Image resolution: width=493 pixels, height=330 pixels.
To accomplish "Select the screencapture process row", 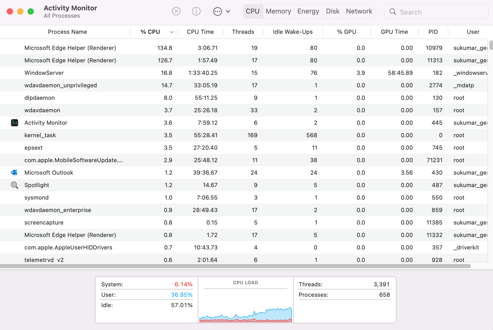I will 244,222.
